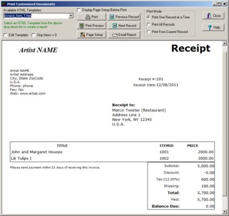The image size is (229, 216).
Task: Check the Edit Template checkbox
Action: 6,35
